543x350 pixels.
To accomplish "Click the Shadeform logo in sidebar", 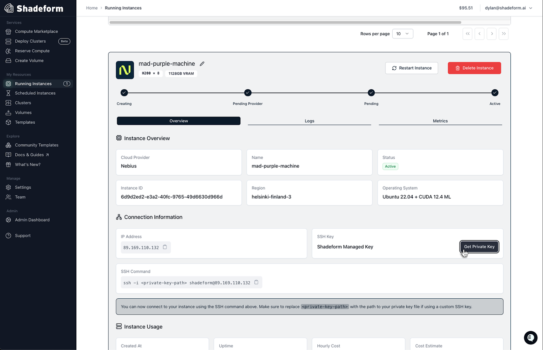I will (34, 8).
